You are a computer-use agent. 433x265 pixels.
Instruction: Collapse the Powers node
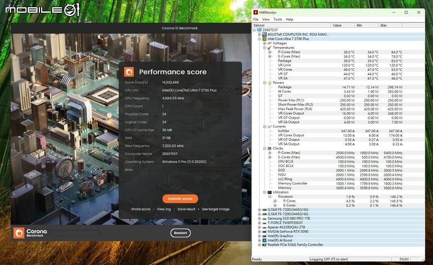click(x=264, y=83)
